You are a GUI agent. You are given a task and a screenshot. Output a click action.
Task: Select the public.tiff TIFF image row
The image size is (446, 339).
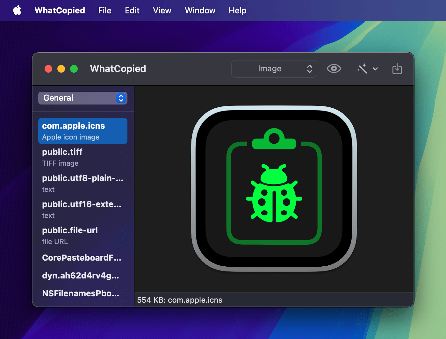(x=83, y=157)
